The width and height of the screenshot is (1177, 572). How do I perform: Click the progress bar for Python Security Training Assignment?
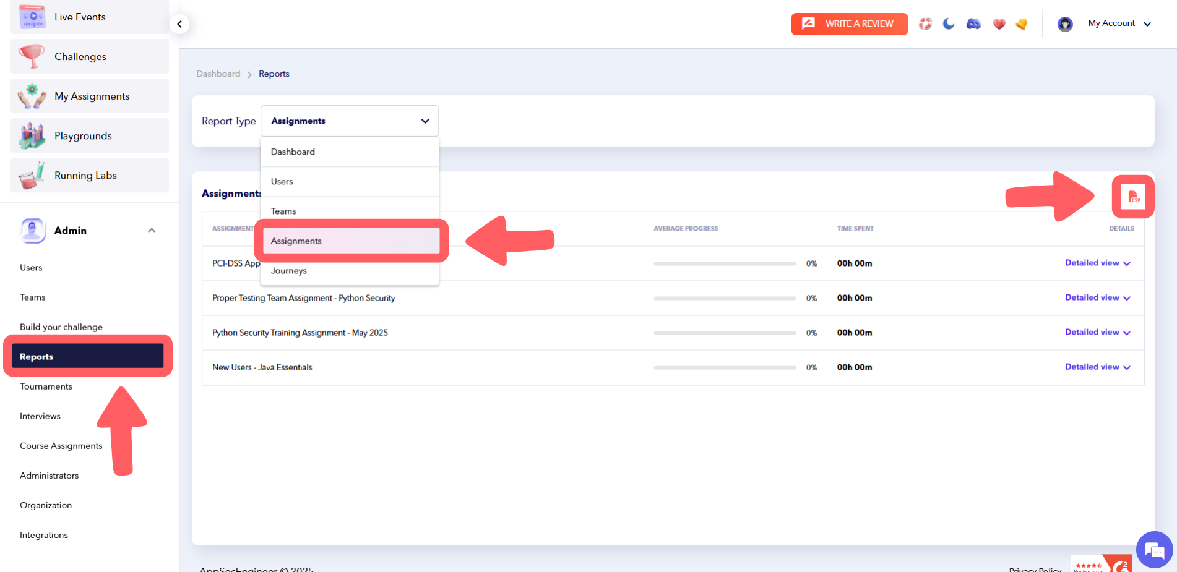[x=724, y=332]
